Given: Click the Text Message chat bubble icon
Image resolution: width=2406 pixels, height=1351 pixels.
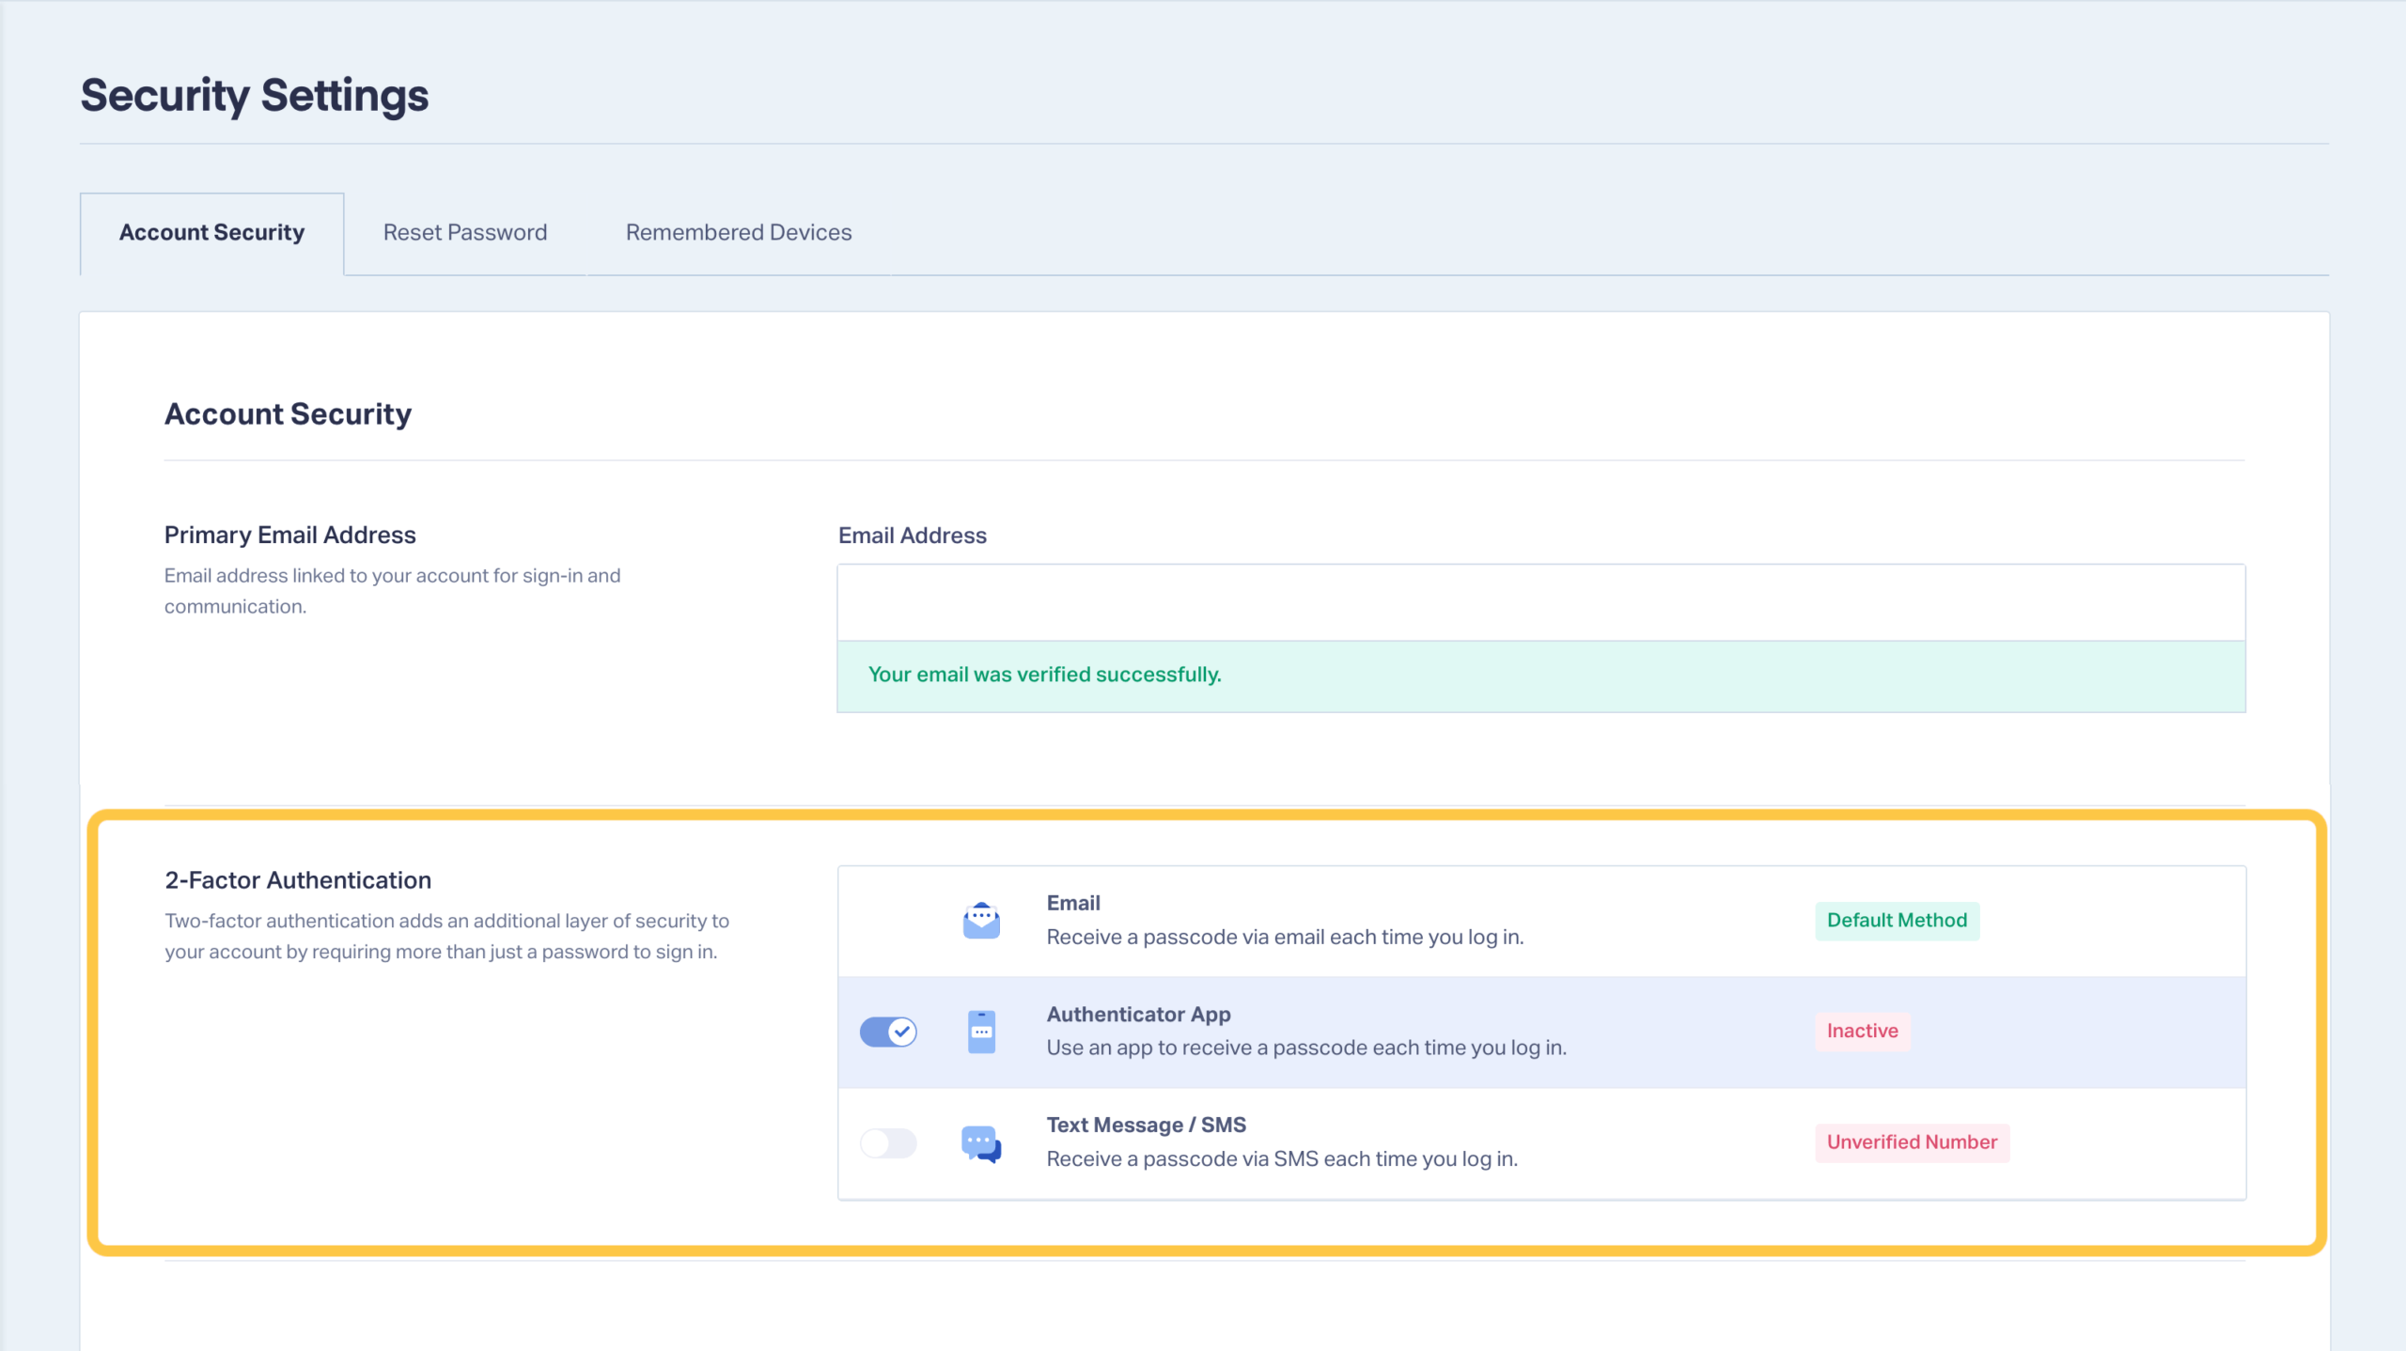Looking at the screenshot, I should click(981, 1142).
